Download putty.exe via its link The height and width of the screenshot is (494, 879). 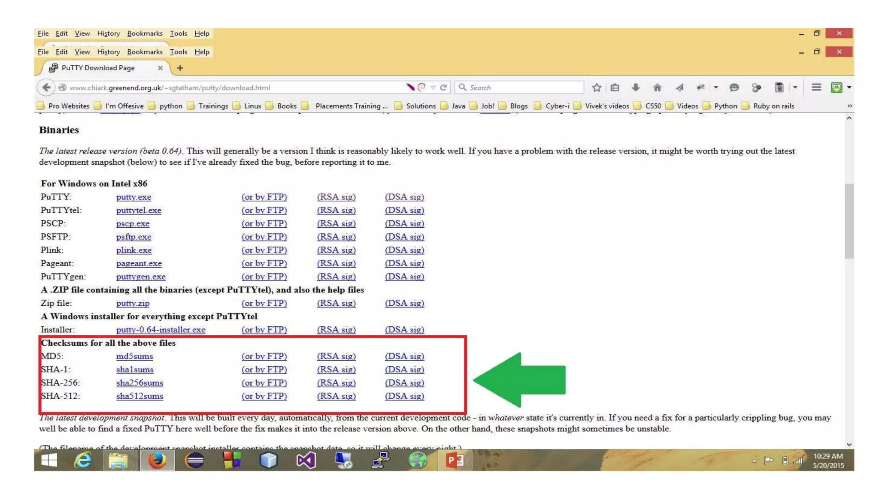coord(133,197)
